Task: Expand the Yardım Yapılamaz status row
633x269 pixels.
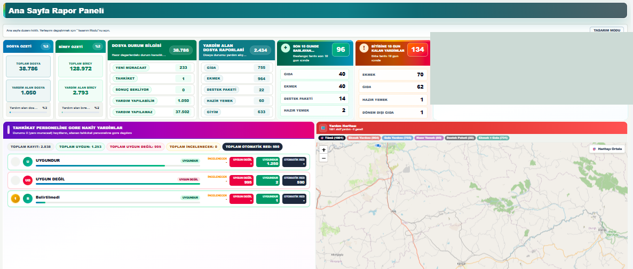Action: [x=152, y=112]
